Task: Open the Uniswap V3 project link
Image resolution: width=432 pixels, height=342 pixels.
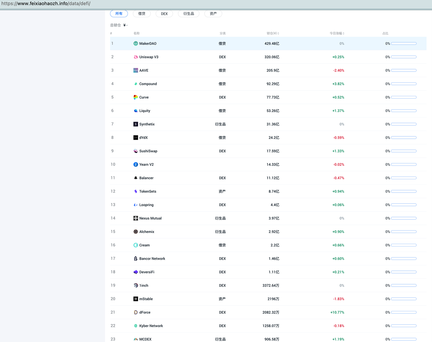Action: coord(149,57)
